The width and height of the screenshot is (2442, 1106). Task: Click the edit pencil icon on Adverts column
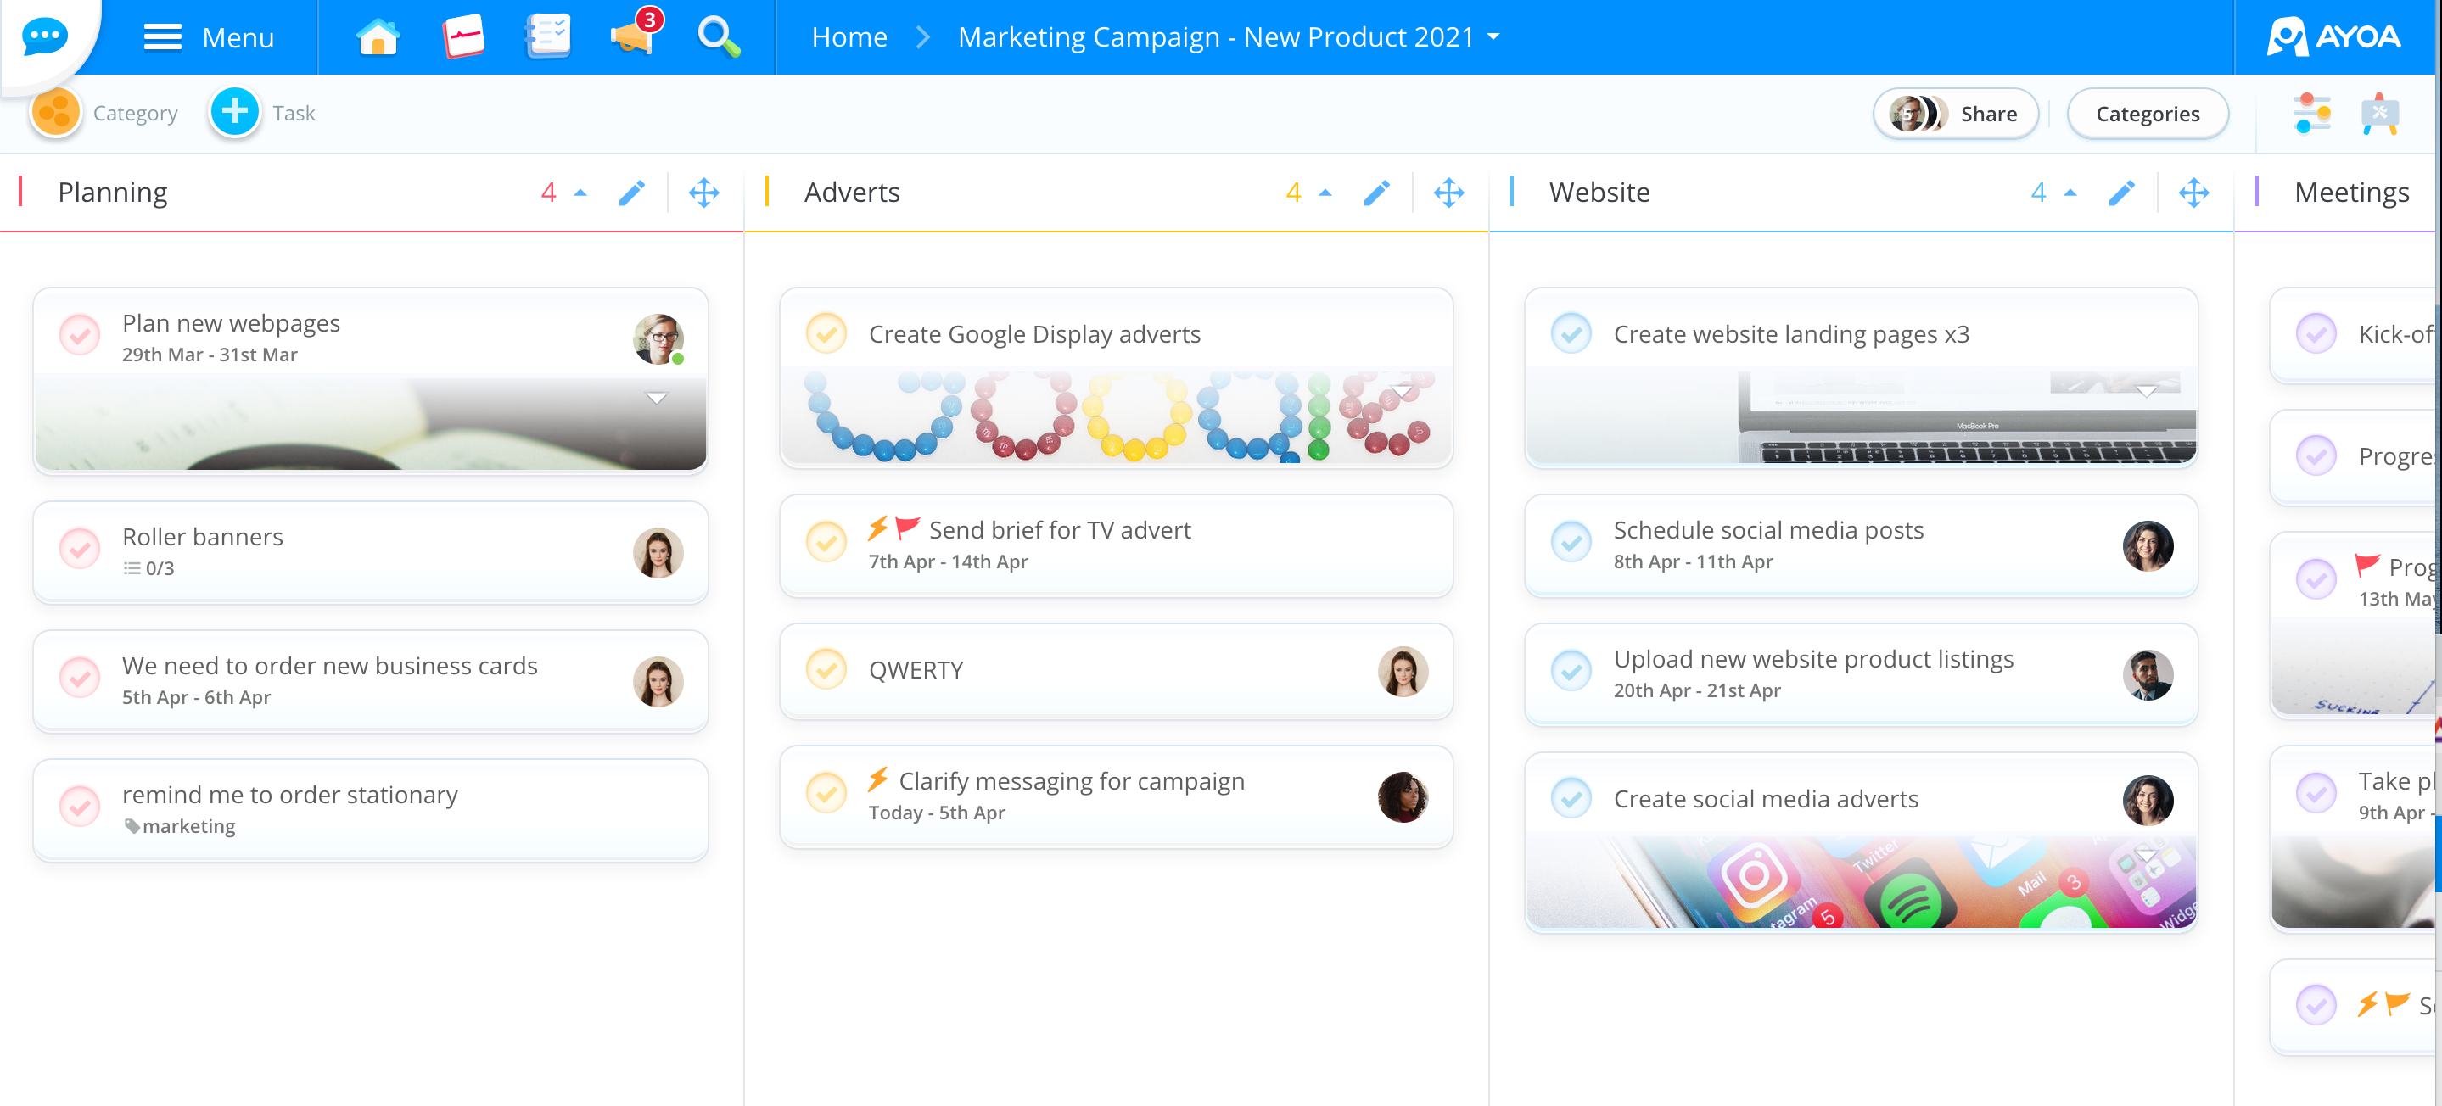click(x=1375, y=192)
